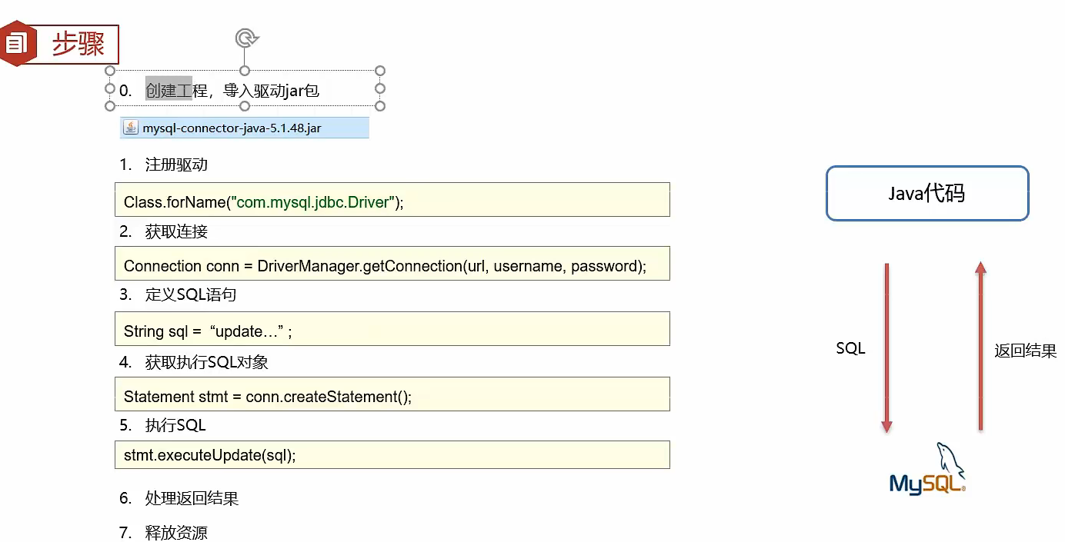The height and width of the screenshot is (542, 1065).
Task: Click the DriverManager.getConnection code box
Action: [392, 264]
